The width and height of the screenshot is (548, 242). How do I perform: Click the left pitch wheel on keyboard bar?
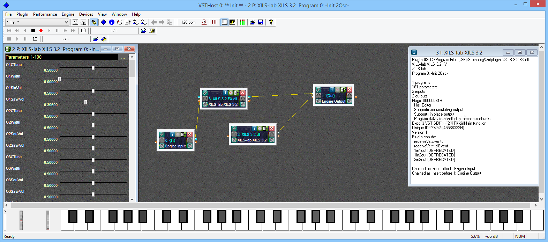pyautogui.click(x=21, y=220)
